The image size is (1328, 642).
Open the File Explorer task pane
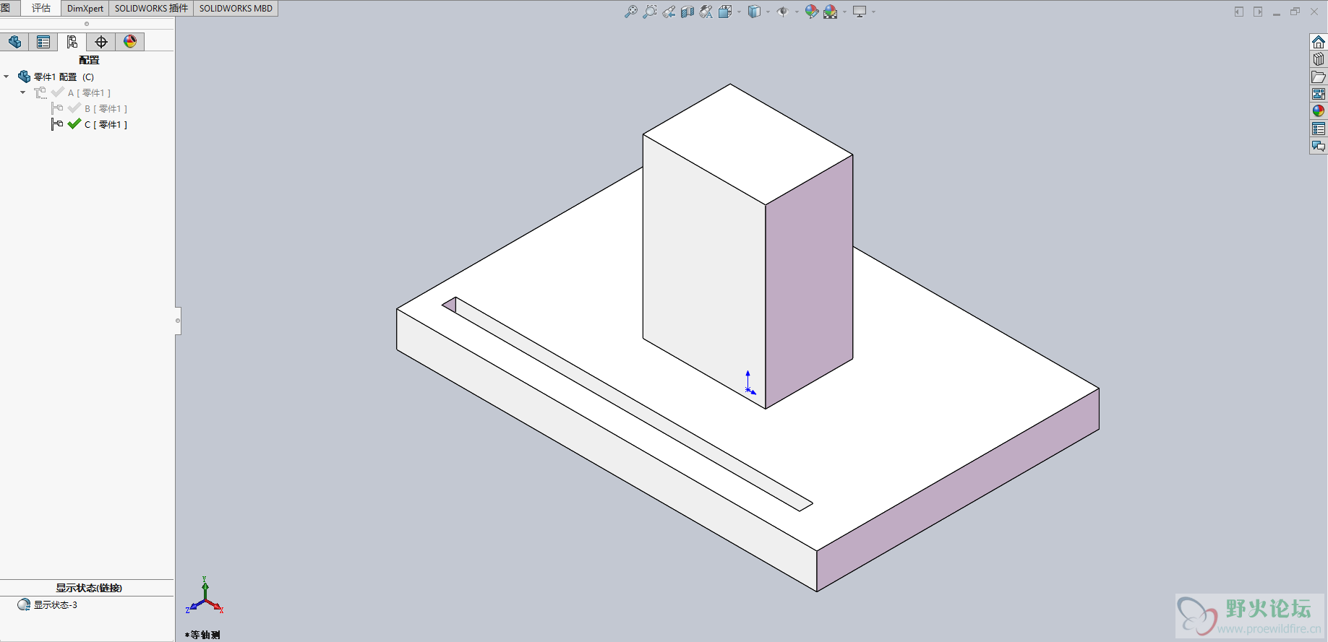tap(1319, 77)
